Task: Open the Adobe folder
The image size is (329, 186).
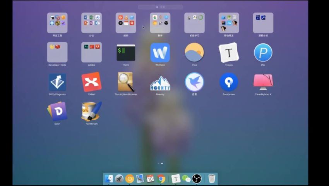Action: pyautogui.click(x=91, y=52)
